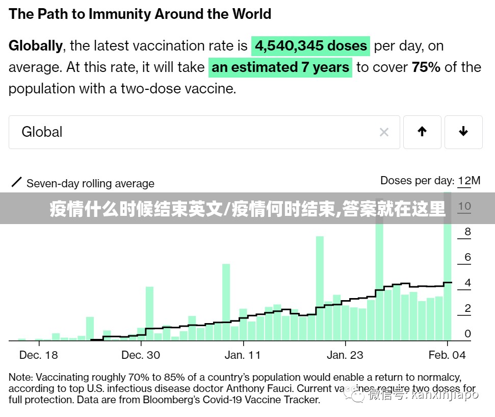Click the Dec. 18 date label
The width and height of the screenshot is (495, 417).
pos(39,355)
